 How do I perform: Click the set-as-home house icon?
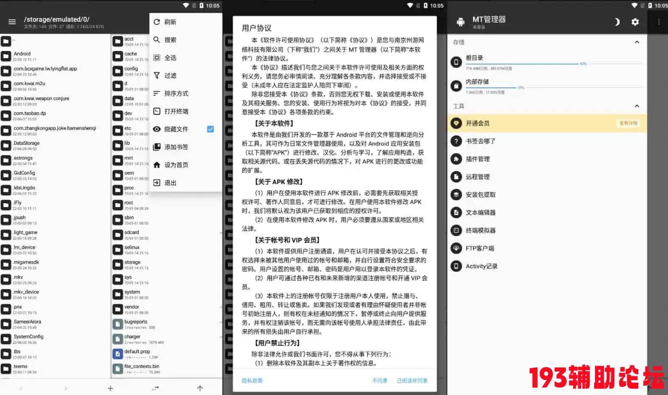click(x=157, y=165)
